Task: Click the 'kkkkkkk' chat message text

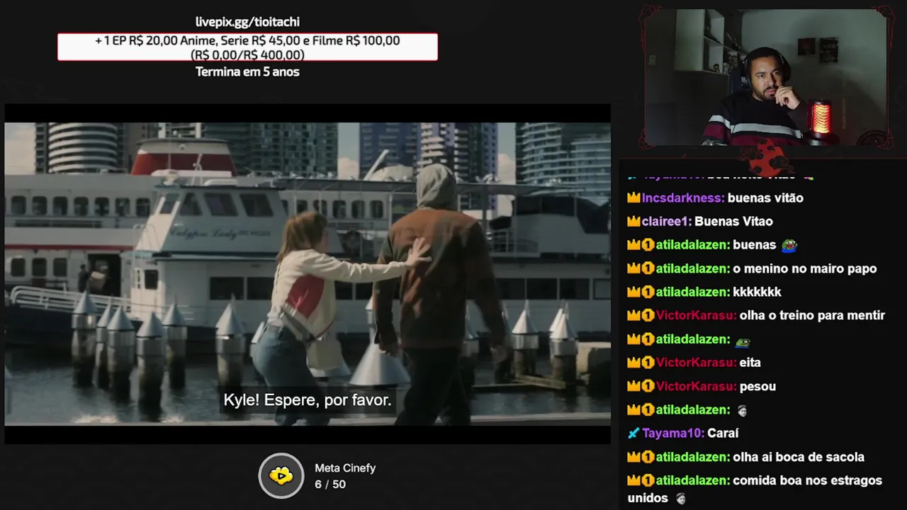Action: tap(757, 292)
